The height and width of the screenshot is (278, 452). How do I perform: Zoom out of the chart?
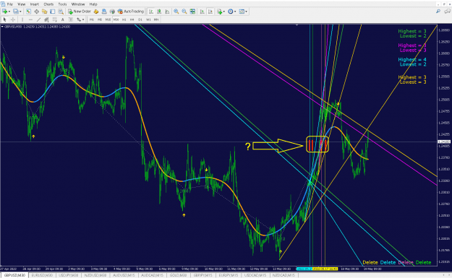click(184, 12)
